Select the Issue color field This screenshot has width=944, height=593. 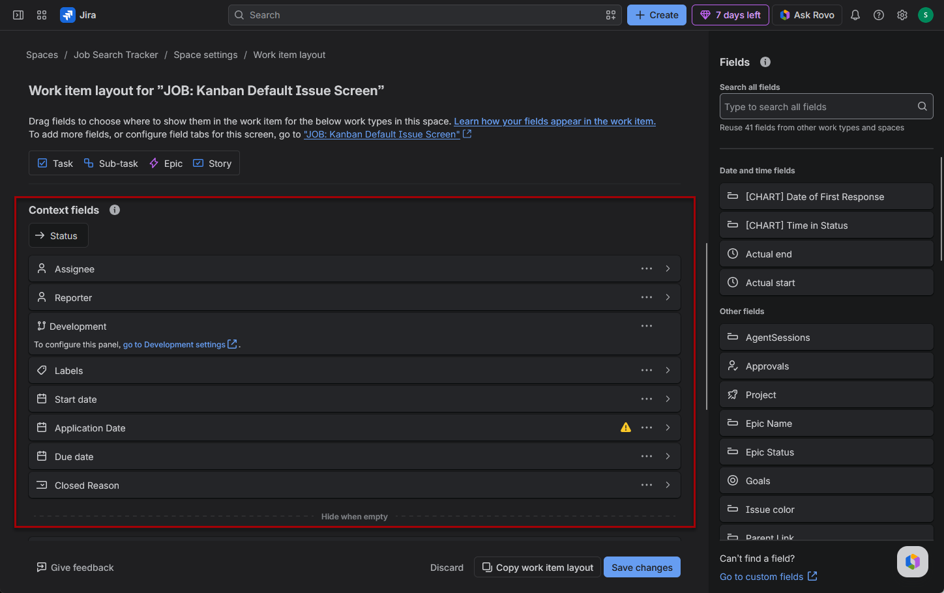826,509
